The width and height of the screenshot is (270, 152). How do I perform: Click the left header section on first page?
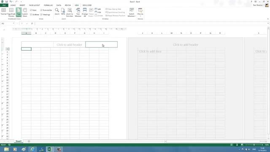tap(38, 45)
